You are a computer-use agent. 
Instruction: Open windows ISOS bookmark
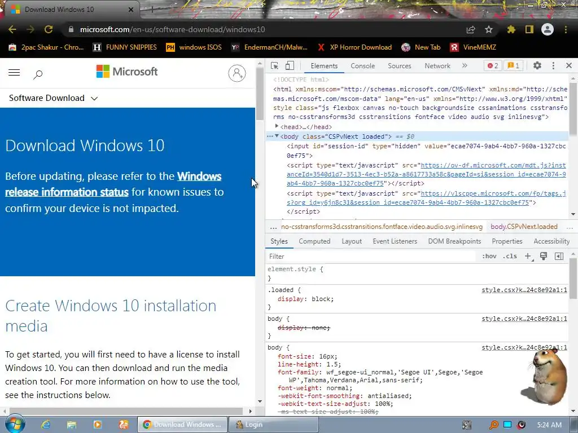(x=194, y=47)
